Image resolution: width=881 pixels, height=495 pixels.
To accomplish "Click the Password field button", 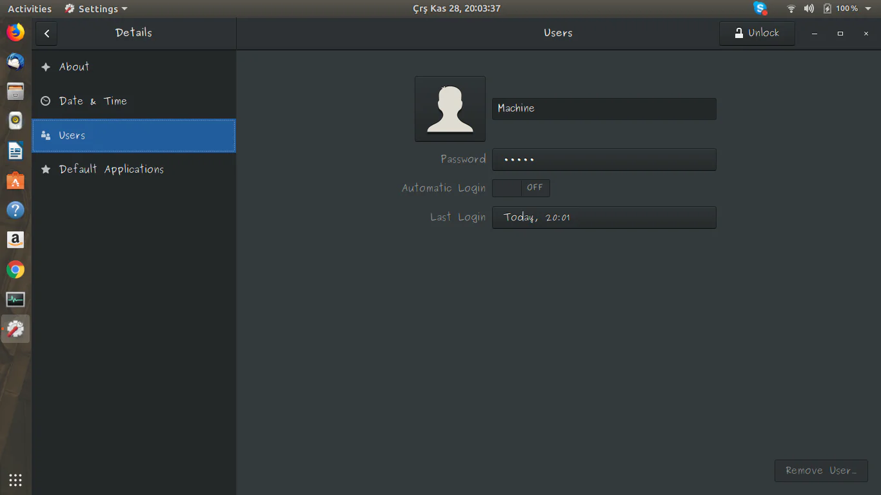I will pos(604,159).
